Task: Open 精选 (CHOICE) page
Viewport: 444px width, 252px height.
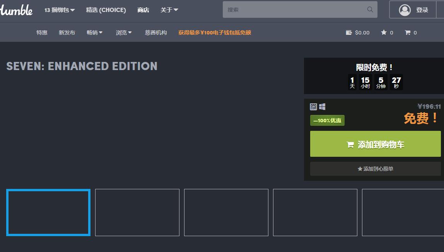Action: click(x=106, y=10)
